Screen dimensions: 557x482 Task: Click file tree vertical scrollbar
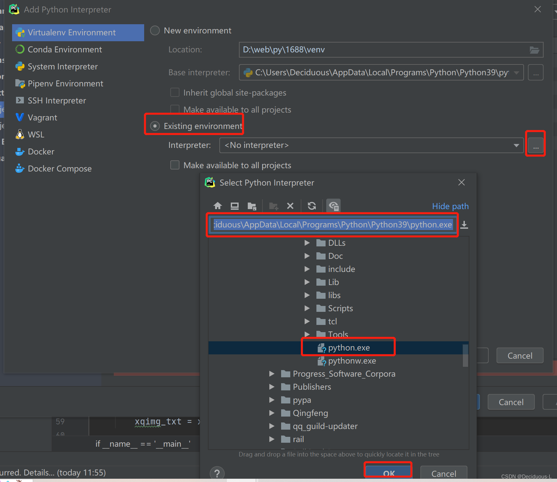[465, 355]
